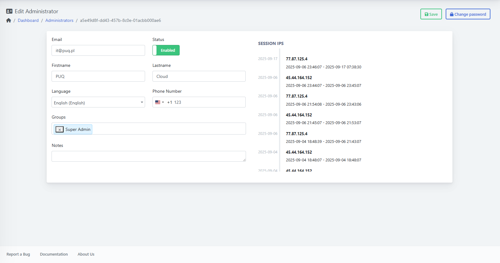Click the resize handle of the Notes textarea
This screenshot has height=263, width=500.
pos(244,160)
